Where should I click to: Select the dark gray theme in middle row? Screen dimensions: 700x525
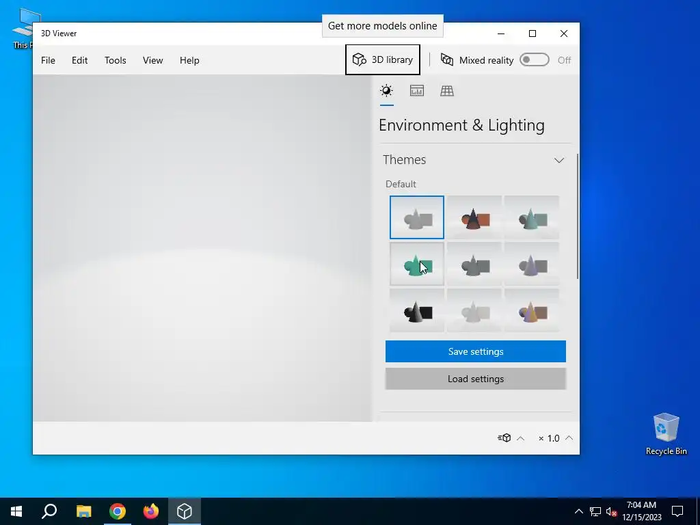coord(474,264)
